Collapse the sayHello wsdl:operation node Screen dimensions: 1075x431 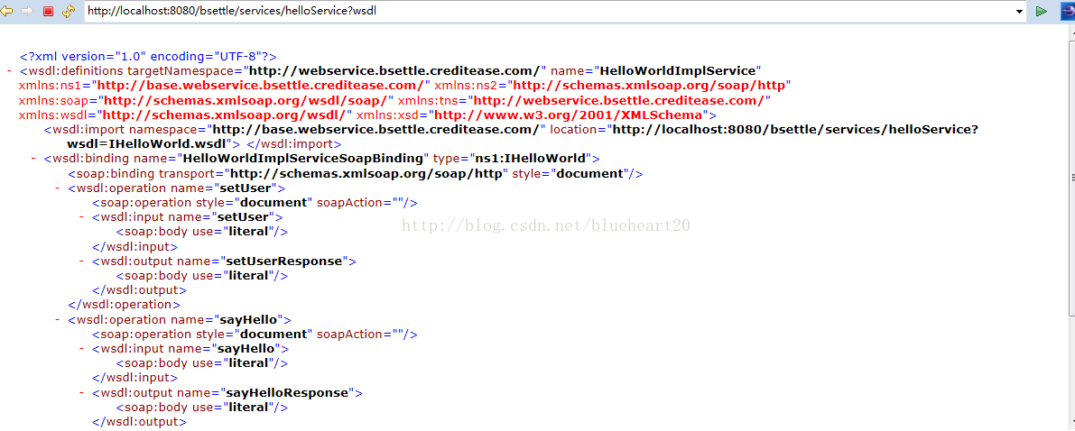click(58, 320)
